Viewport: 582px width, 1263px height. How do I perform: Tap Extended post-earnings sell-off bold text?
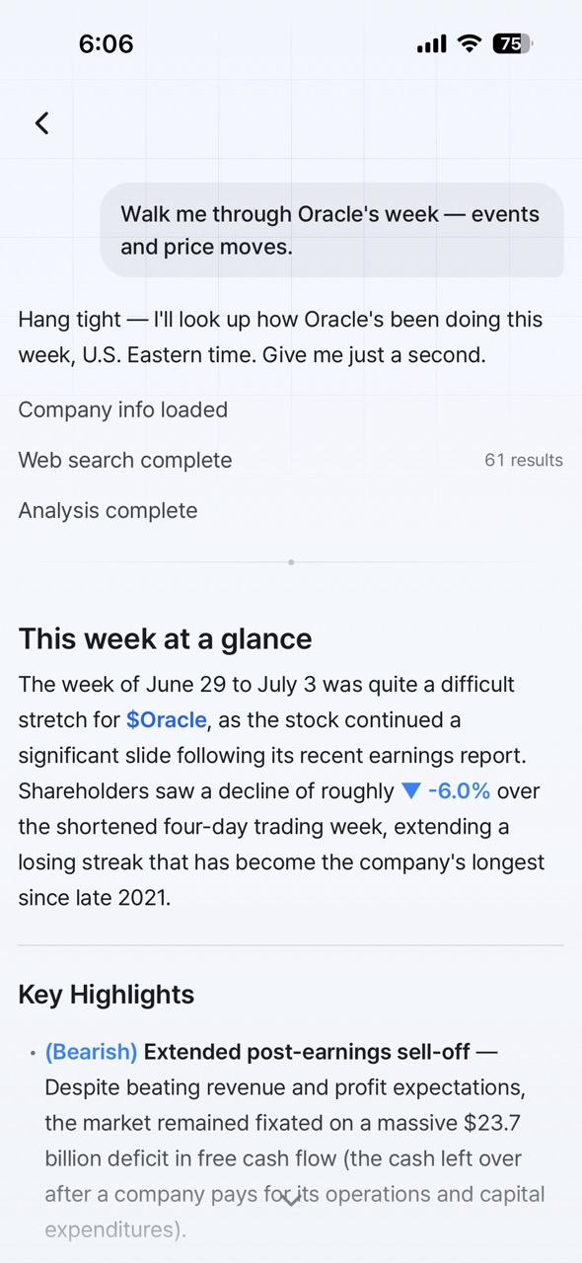[x=307, y=1052]
